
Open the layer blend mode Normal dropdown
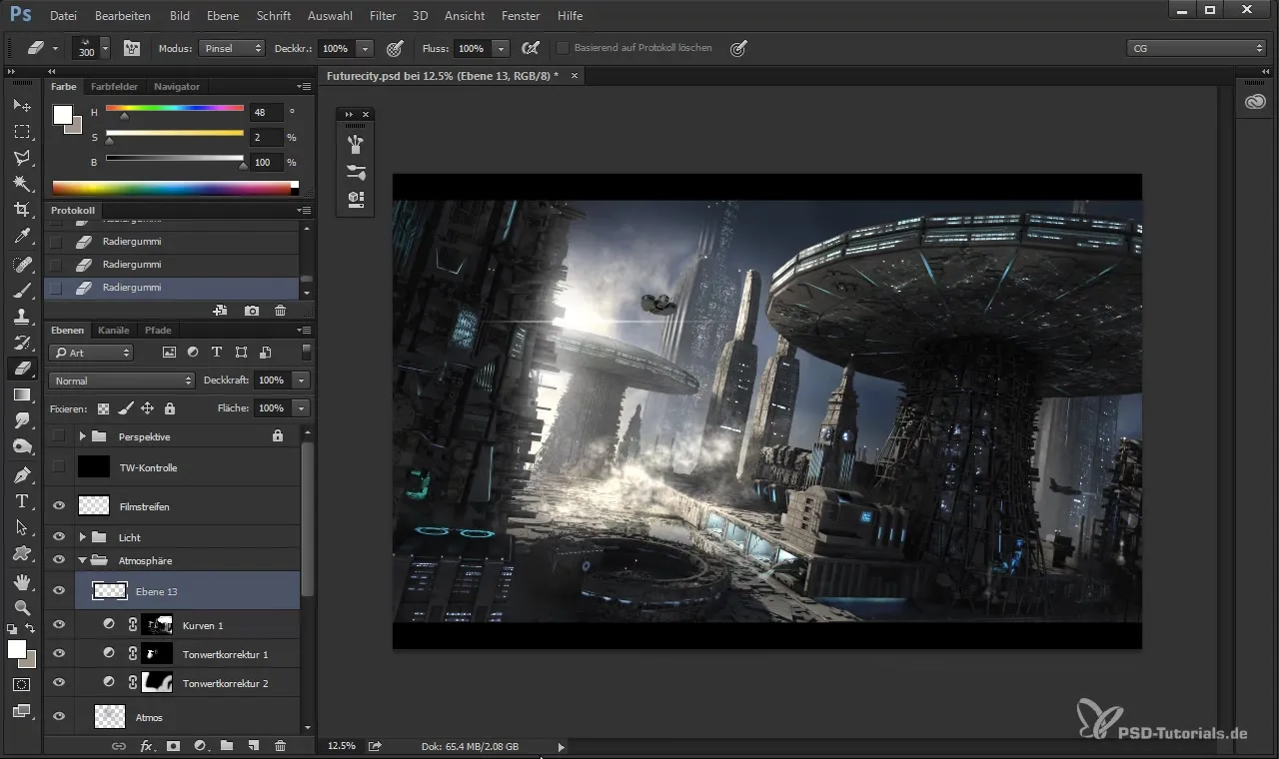121,380
